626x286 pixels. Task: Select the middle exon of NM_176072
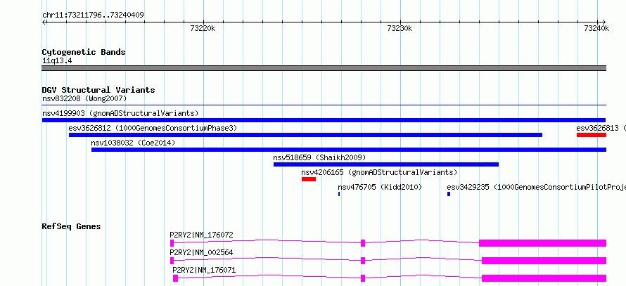pos(363,243)
